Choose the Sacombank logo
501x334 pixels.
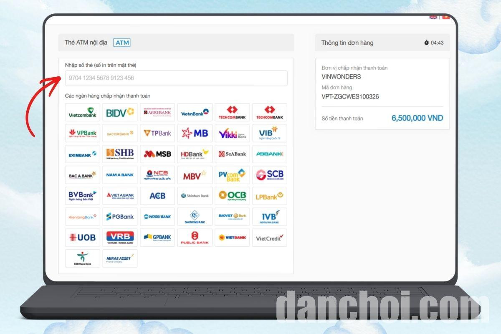coord(120,133)
